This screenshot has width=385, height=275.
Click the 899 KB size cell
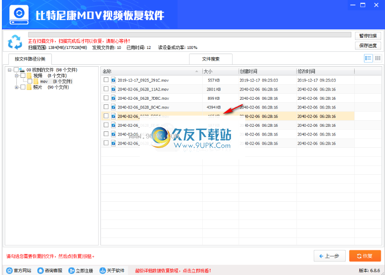(x=214, y=98)
